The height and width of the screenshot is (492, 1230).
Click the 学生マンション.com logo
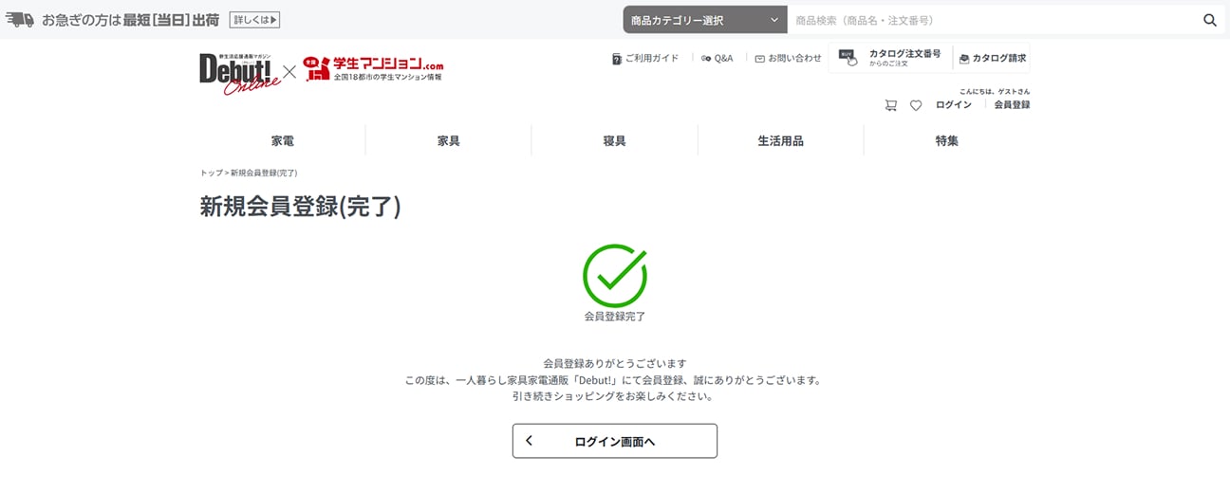coord(374,68)
